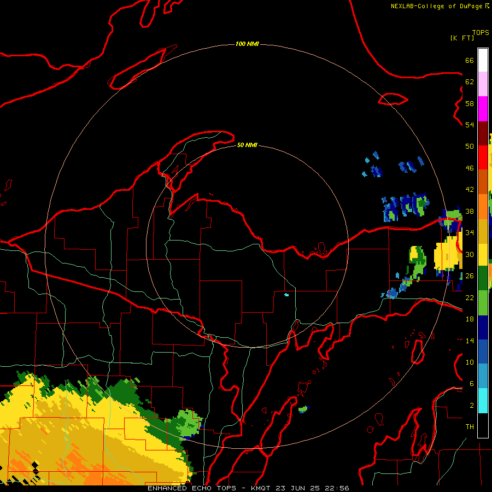Click the dark red 50-54 kft swatch
The width and height of the screenshot is (492, 492).
(x=483, y=133)
